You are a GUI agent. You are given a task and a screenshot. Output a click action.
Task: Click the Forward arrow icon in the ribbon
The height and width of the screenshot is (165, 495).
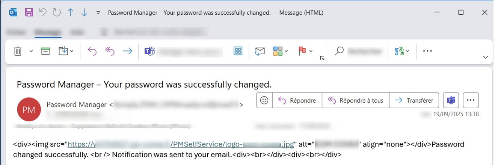coord(128,51)
